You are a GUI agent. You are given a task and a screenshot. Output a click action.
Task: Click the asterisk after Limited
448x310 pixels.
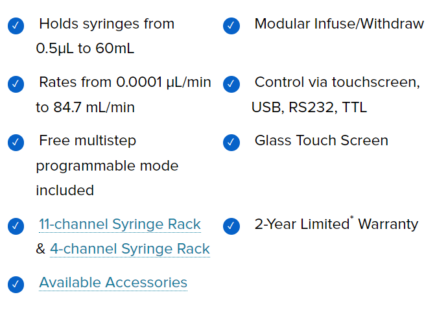tap(351, 218)
